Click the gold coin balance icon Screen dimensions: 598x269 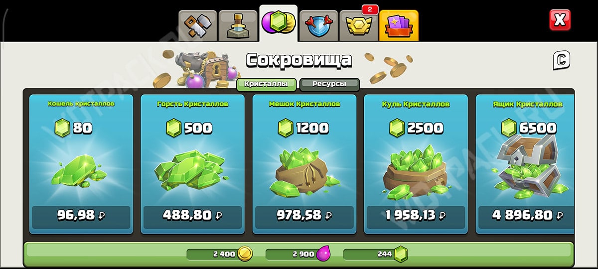[x=245, y=254]
